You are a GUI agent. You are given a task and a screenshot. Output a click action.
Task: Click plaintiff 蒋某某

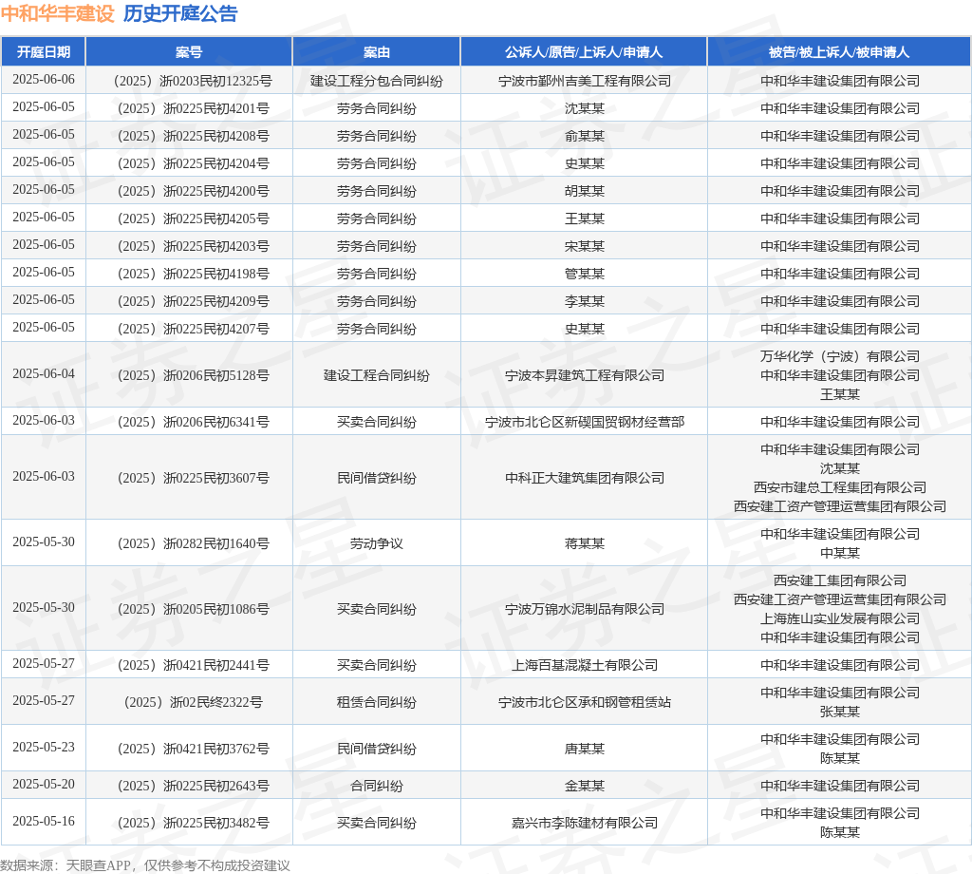584,543
